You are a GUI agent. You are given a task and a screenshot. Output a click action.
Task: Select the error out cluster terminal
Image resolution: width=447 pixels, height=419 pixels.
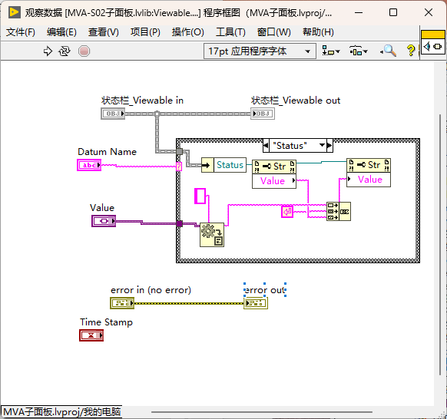point(256,303)
